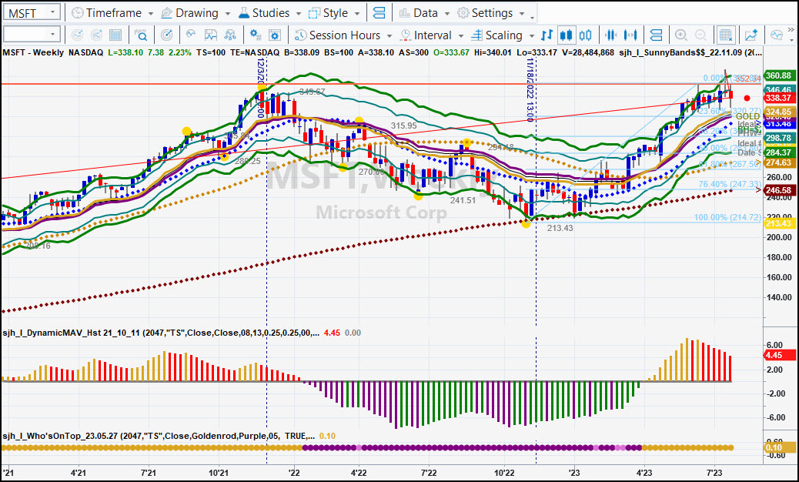The height and width of the screenshot is (482, 799).
Task: Click the top toolbar overflow arrow after Settings
Action: pyautogui.click(x=533, y=16)
